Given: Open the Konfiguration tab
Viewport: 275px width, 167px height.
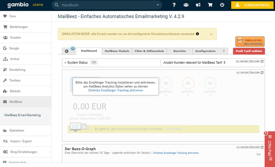Looking at the screenshot, I should (x=206, y=51).
